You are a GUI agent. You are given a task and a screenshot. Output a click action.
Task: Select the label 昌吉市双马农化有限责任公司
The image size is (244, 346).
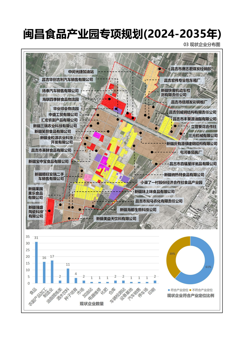159,201
